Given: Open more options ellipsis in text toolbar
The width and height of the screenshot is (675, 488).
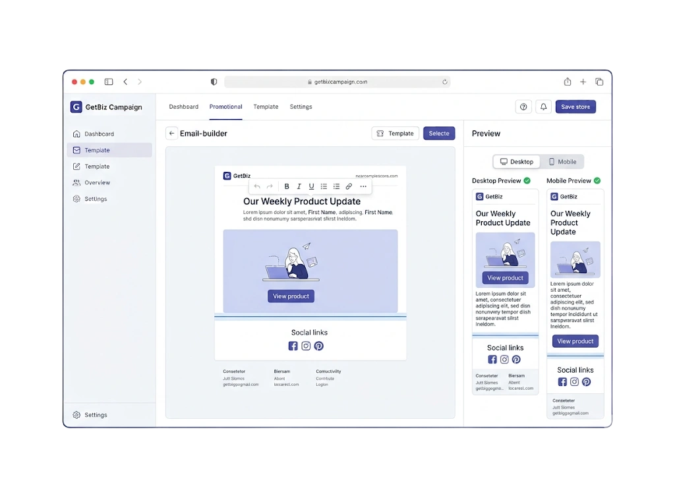Looking at the screenshot, I should (363, 186).
